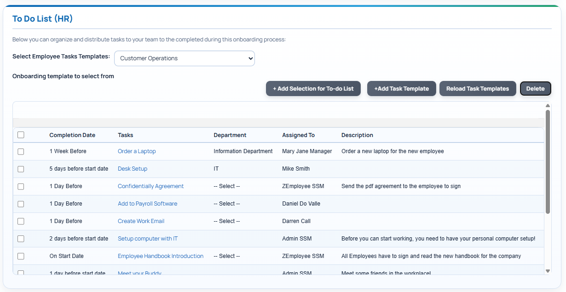Open the Order a Laptop task link
The image size is (566, 292).
pos(137,151)
